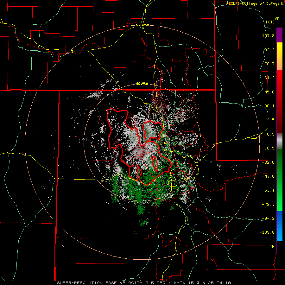This screenshot has width=285, height=285.
Task: Select the 92.3 legend value
Action: [269, 50]
